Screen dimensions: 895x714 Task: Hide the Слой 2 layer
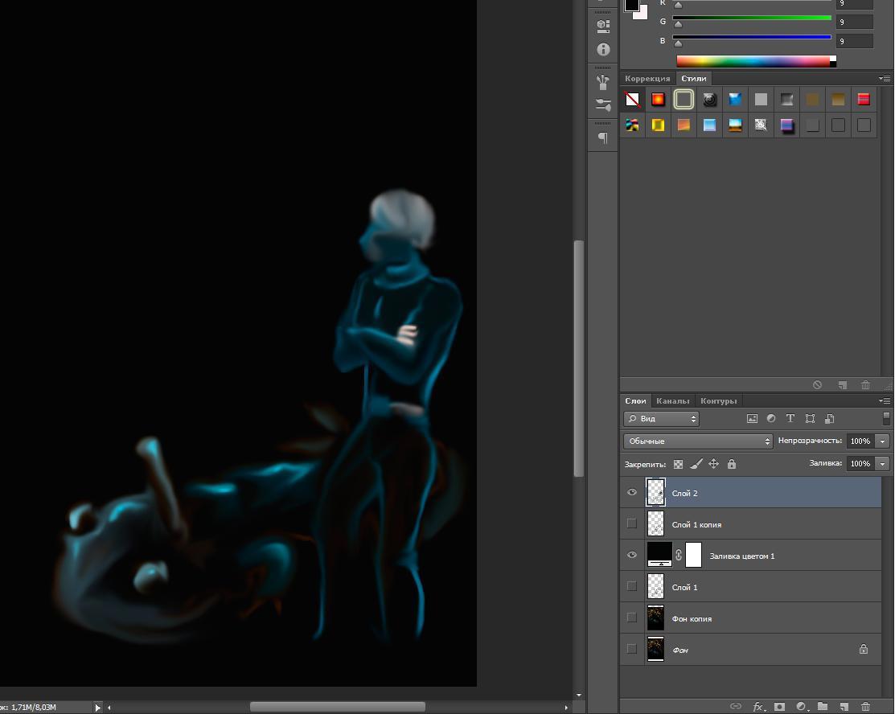632,493
